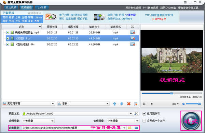Click the 26.38 MB output size cell

click(x=94, y=33)
